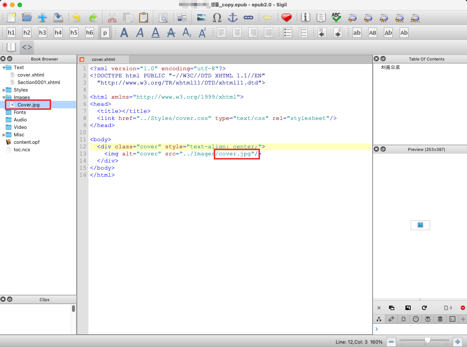Change case to uppercase AB
Screen dimensions: 467x347
tap(373, 32)
